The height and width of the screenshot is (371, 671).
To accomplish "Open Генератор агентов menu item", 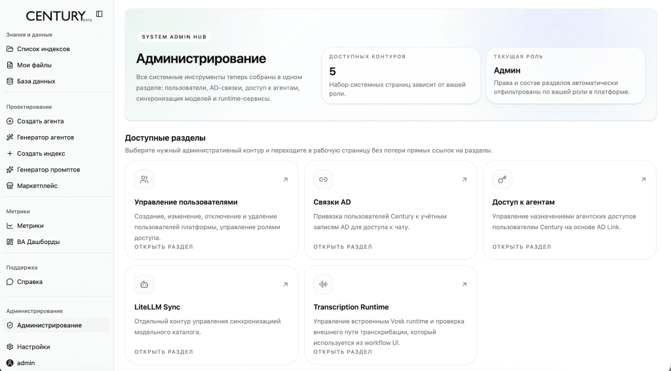I will [x=56, y=137].
